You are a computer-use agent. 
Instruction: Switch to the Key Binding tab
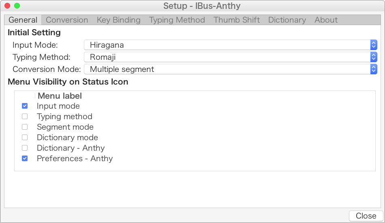(x=118, y=20)
